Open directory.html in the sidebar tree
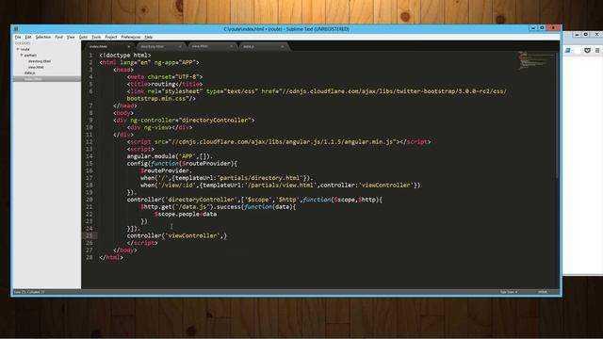This screenshot has width=603, height=339. tap(40, 61)
